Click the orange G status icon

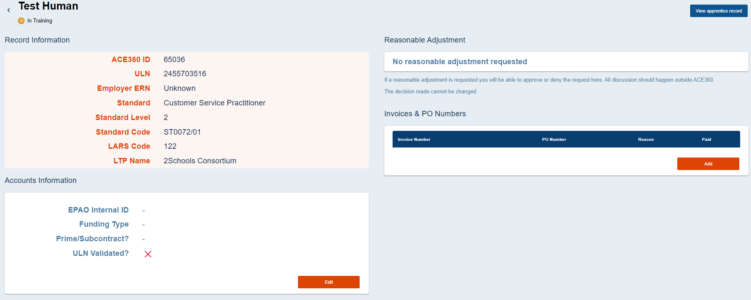coord(21,20)
